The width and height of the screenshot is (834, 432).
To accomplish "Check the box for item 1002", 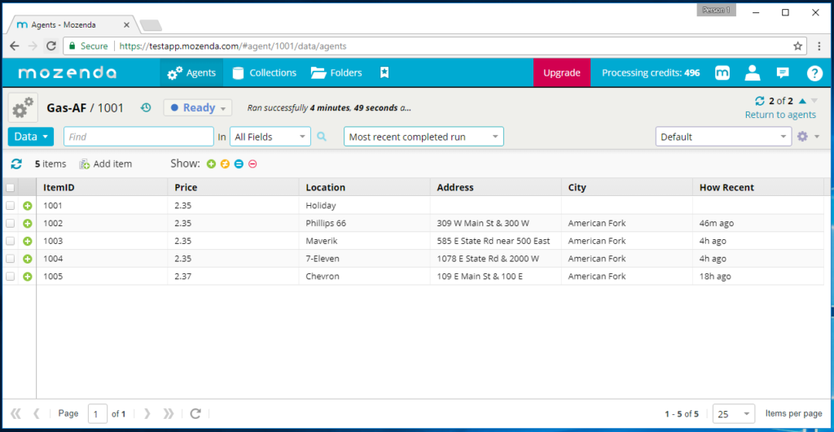I will (11, 223).
